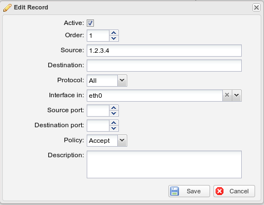Click the Protocol label
The width and height of the screenshot is (264, 205).
pos(71,80)
